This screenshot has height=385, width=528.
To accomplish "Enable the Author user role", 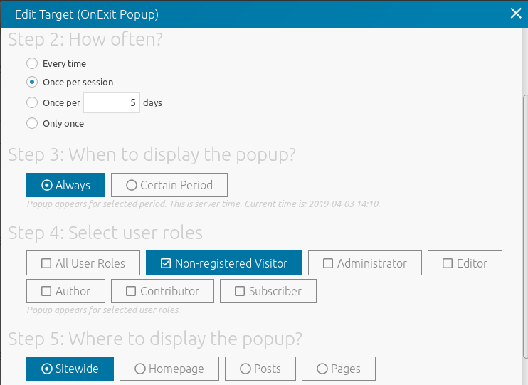I will click(65, 291).
